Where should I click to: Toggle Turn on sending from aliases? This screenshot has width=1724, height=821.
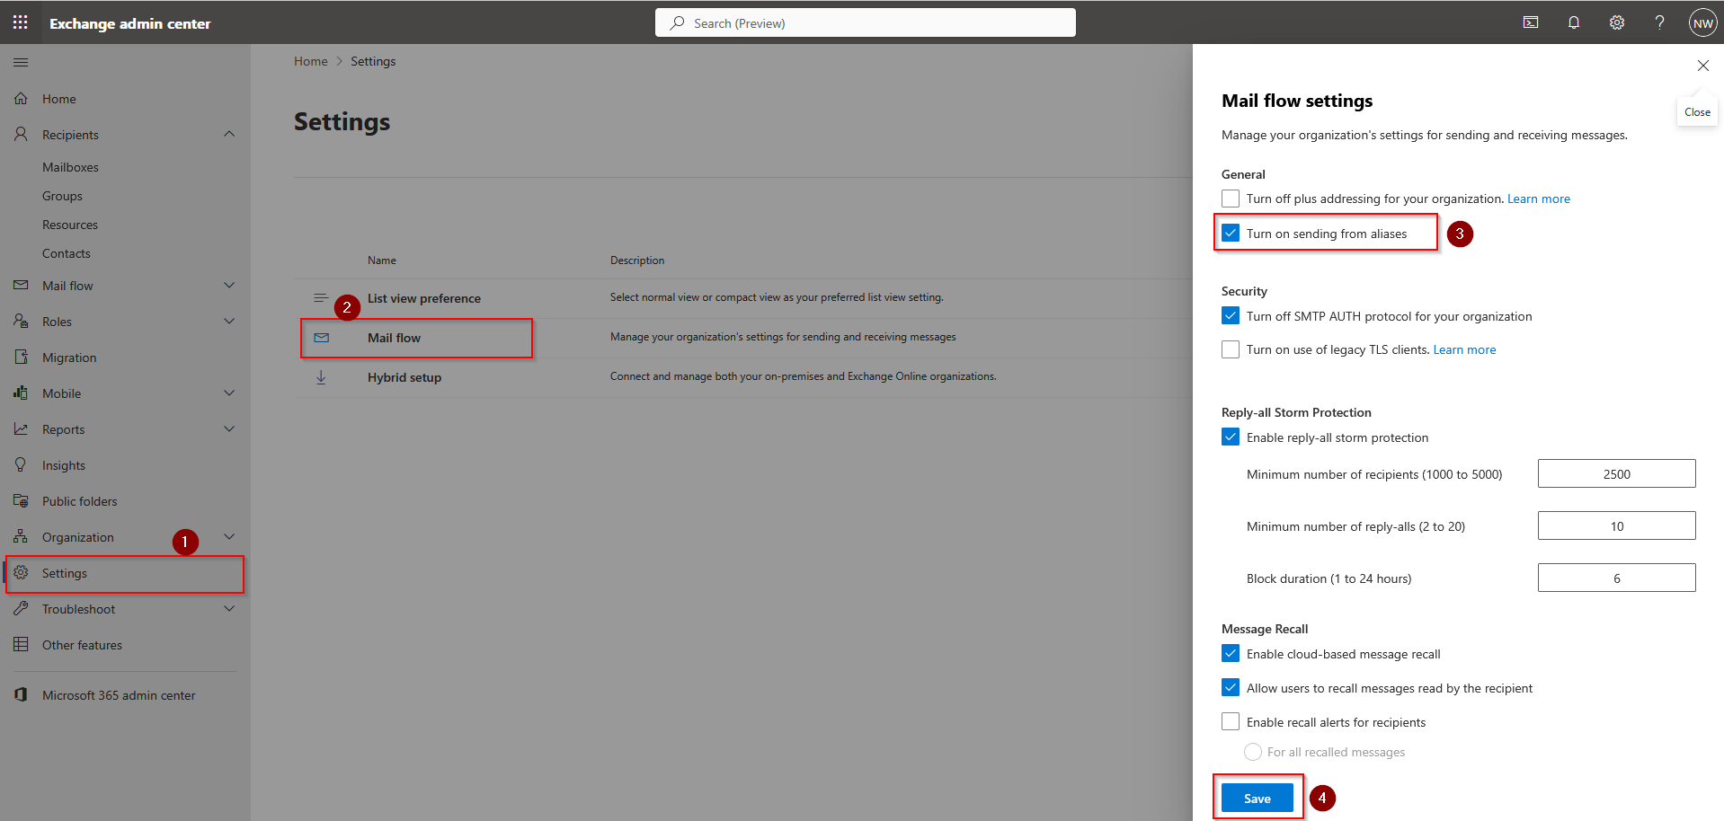pos(1231,234)
